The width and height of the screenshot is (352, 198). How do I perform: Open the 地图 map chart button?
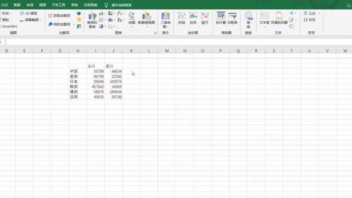coord(132,20)
